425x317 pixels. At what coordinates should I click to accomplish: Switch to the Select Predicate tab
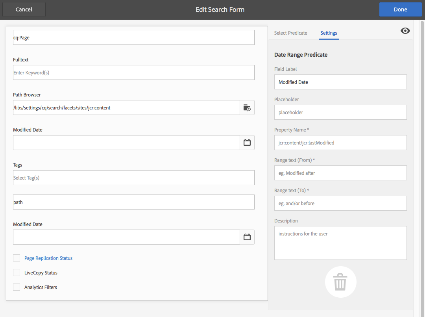pyautogui.click(x=290, y=33)
